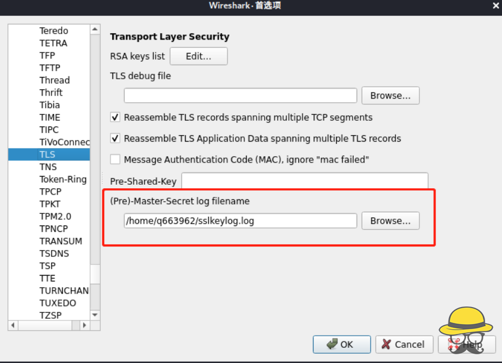Open the RSA keys list Edit button
The height and width of the screenshot is (363, 502).
pyautogui.click(x=198, y=56)
